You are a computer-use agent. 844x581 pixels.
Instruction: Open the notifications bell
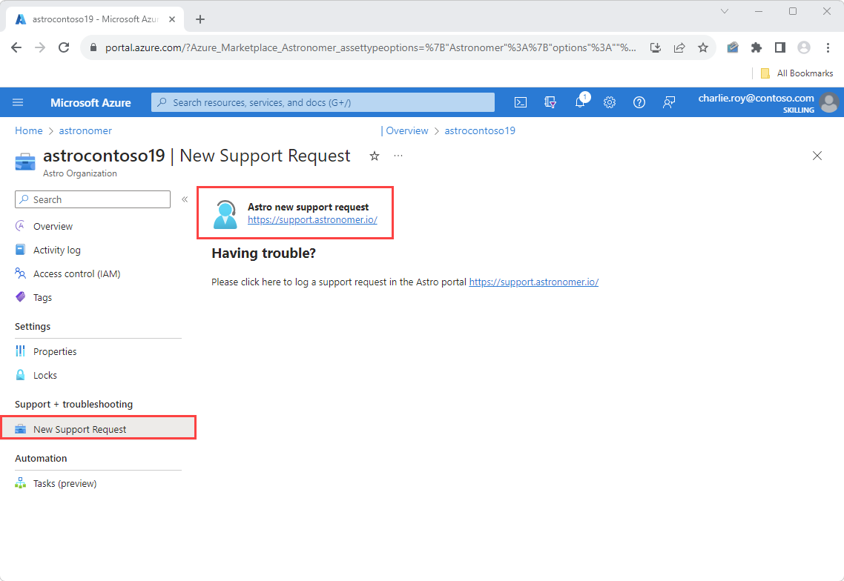pos(580,102)
